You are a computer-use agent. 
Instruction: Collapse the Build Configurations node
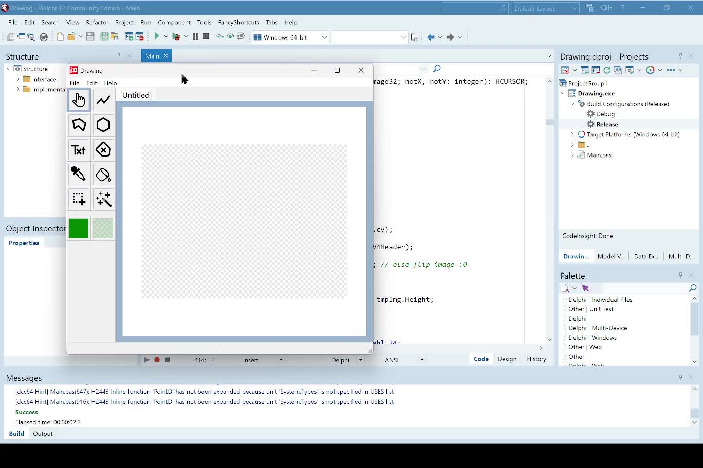point(572,104)
